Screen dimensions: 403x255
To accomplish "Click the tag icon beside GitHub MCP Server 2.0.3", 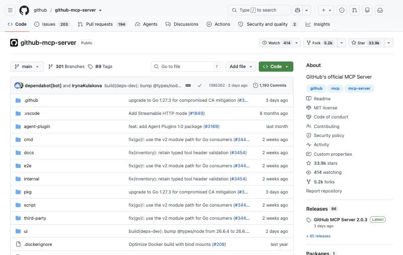I will point(309,220).
